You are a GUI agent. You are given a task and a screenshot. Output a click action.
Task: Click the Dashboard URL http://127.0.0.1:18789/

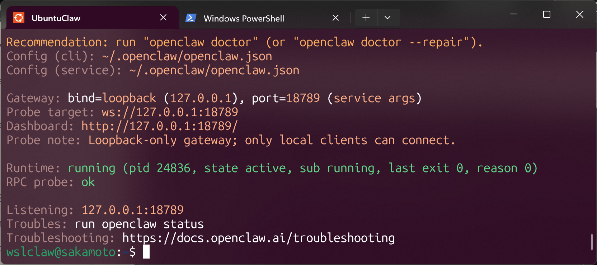159,126
